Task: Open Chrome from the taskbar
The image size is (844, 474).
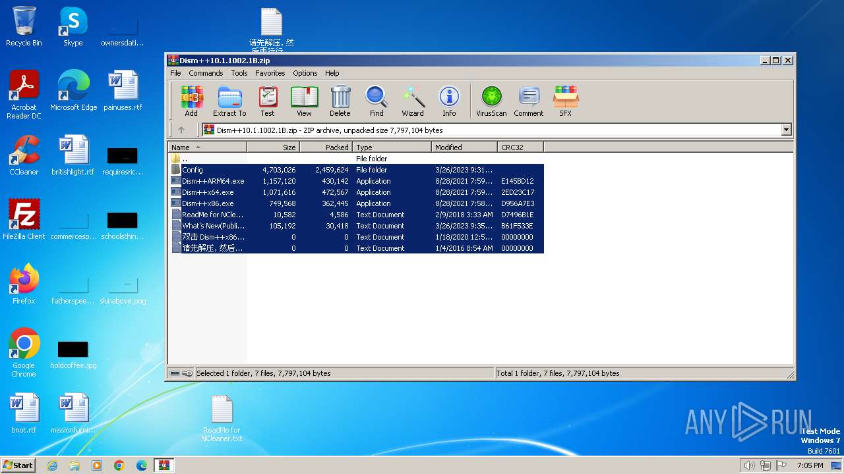Action: click(119, 465)
